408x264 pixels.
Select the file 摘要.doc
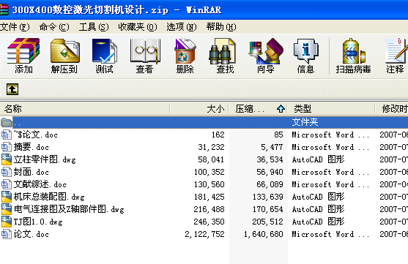(x=31, y=147)
